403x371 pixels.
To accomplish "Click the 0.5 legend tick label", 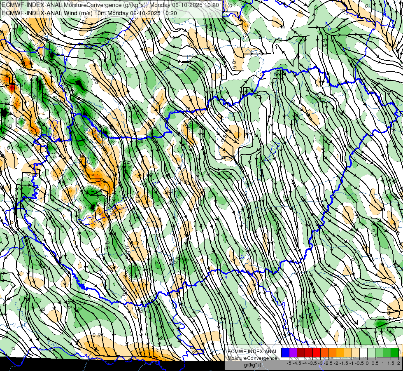I will pyautogui.click(x=375, y=363).
